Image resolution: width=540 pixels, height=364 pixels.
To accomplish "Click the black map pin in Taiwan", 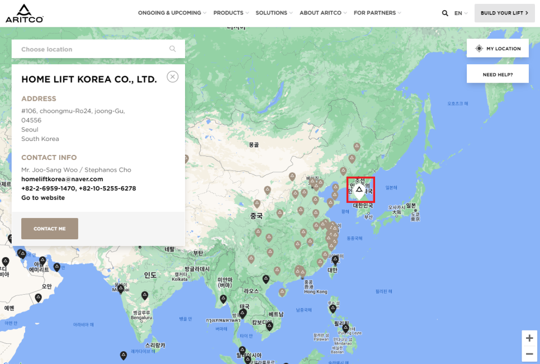I will tap(335, 261).
